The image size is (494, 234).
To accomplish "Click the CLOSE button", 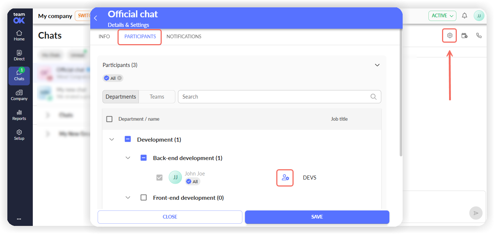I will (x=170, y=217).
